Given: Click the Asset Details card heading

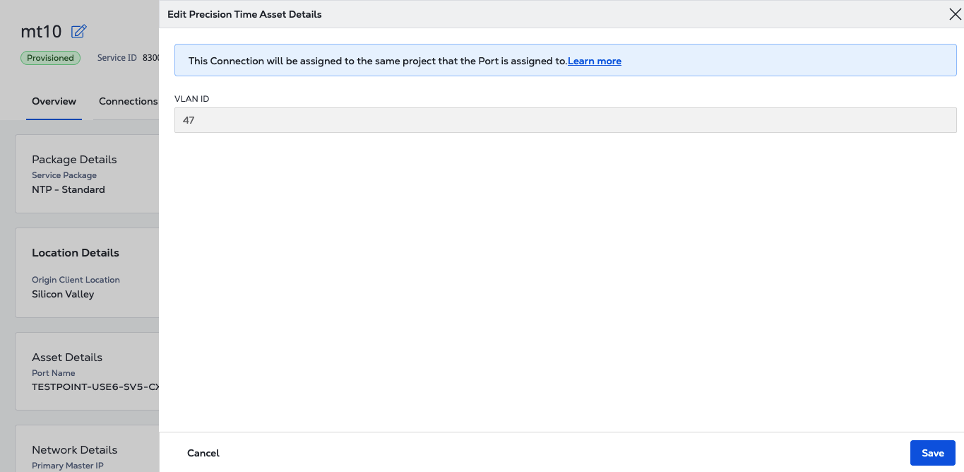Looking at the screenshot, I should click(x=67, y=358).
